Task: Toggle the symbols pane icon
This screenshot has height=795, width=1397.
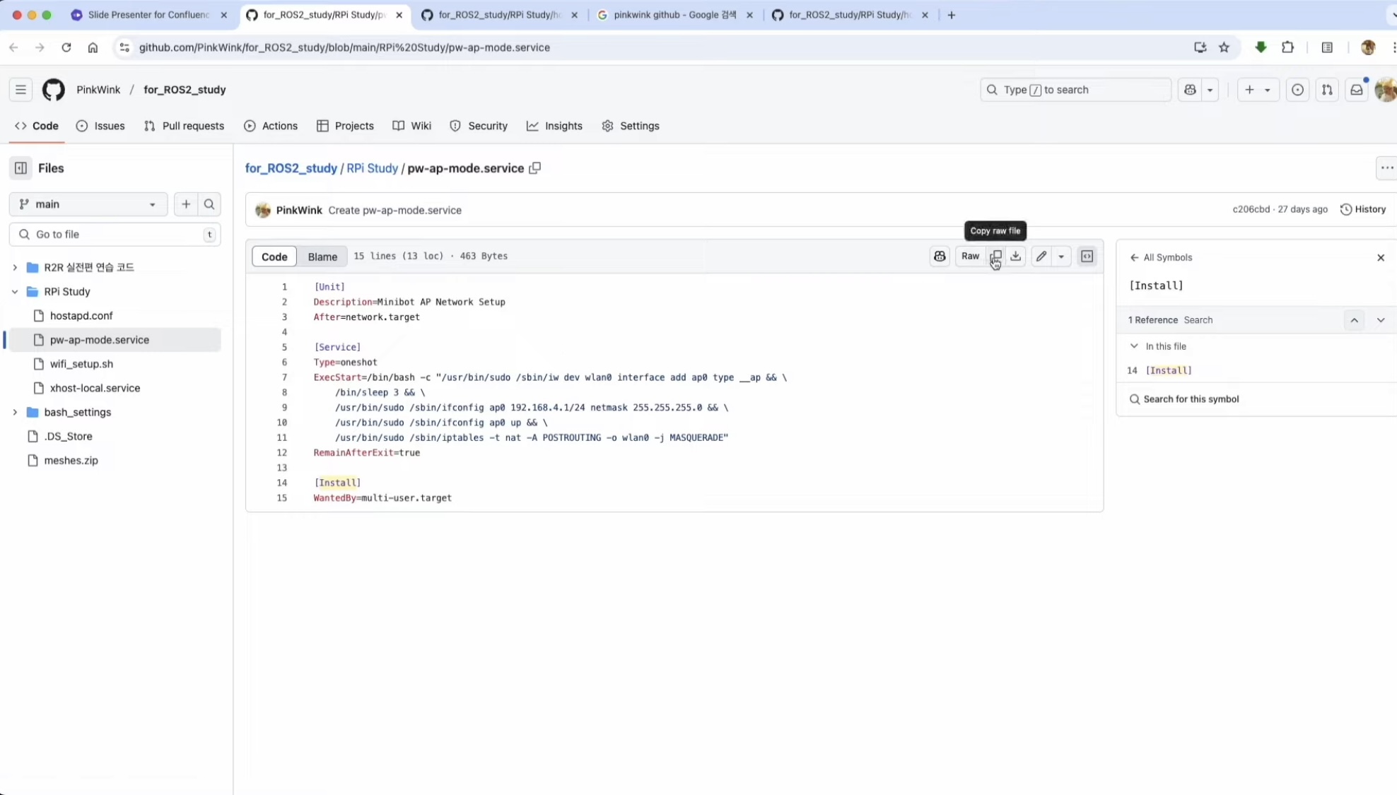Action: click(x=1087, y=256)
